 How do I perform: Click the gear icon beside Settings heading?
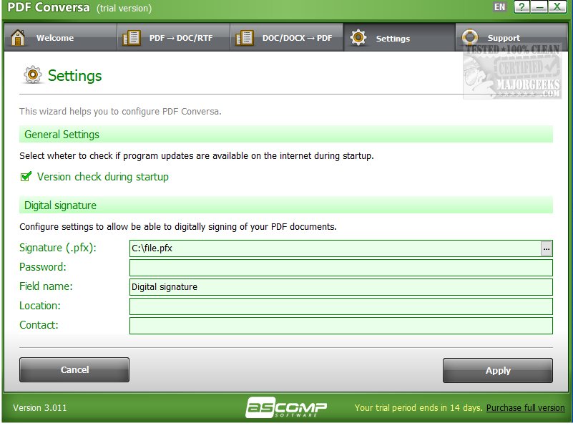click(33, 75)
